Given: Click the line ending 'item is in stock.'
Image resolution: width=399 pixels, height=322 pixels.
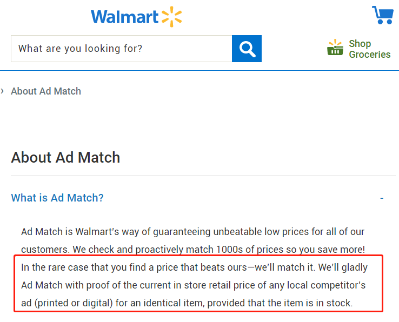Looking at the screenshot, I should coord(187,303).
